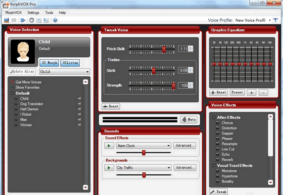Click the level bars icon in Man row
Viewport: 283px width, 195px height.
[79, 119]
